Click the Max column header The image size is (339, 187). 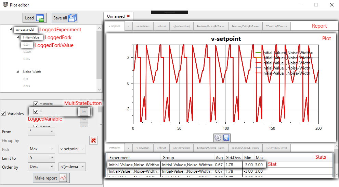pyautogui.click(x=259, y=157)
